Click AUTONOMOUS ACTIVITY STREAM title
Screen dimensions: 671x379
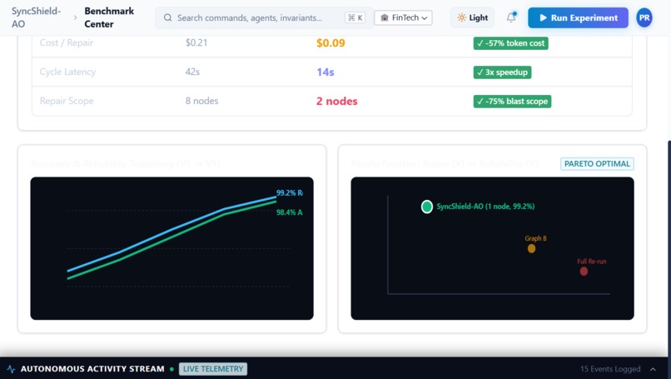coord(92,369)
